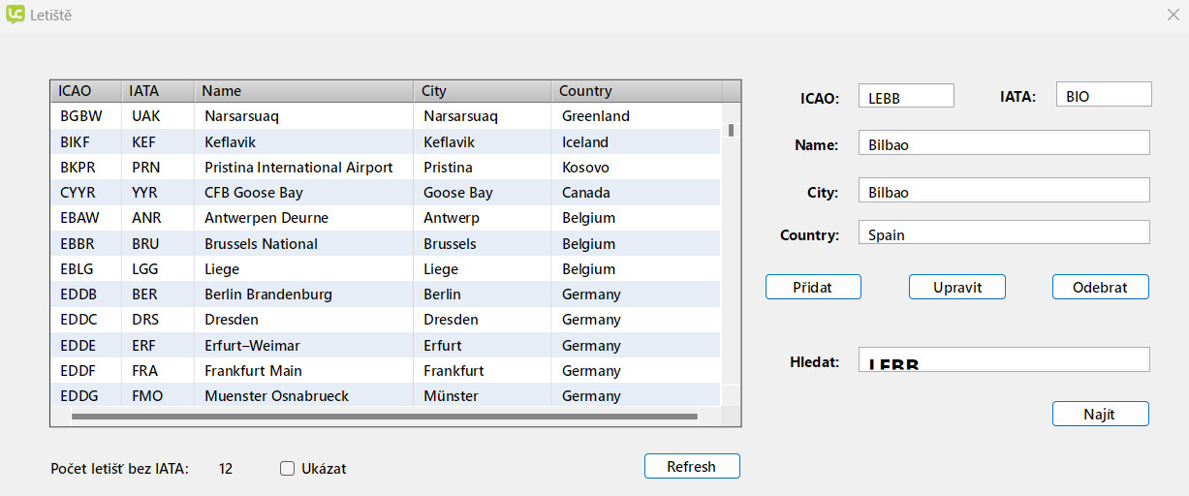The width and height of the screenshot is (1189, 496).
Task: Click the Name column header
Action: click(x=302, y=91)
